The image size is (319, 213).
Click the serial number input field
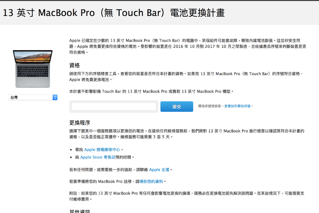[114, 106]
